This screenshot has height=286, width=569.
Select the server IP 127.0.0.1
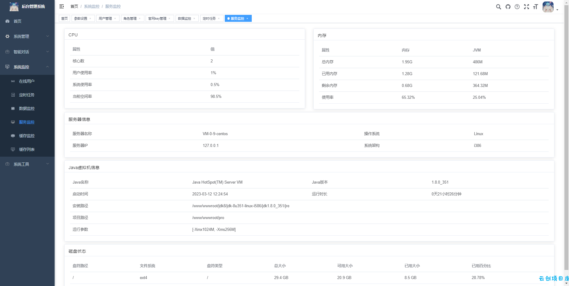[x=210, y=145]
